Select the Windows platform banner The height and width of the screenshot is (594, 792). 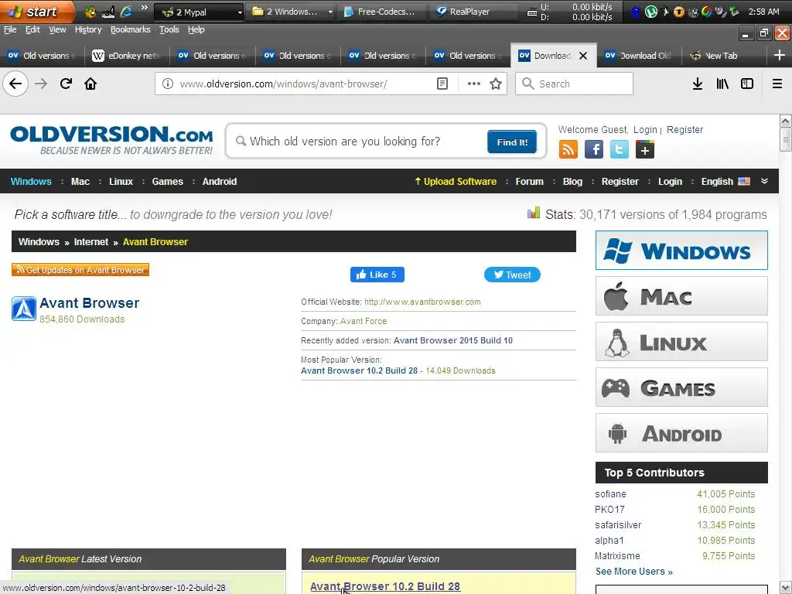[681, 251]
